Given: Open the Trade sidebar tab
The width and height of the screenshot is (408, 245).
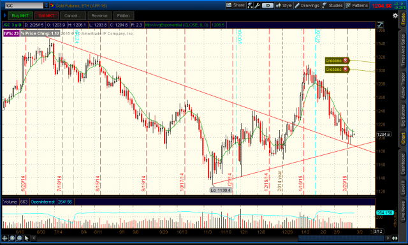Looking at the screenshot, I should pos(403,19).
